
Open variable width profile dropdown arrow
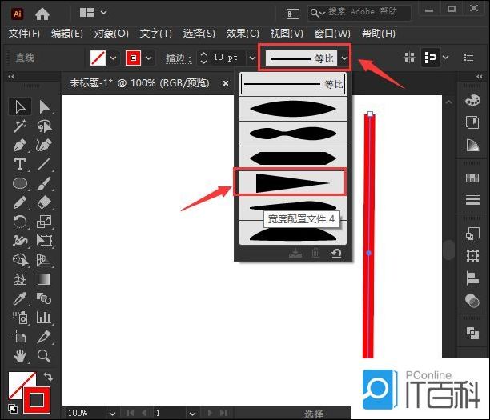point(344,58)
